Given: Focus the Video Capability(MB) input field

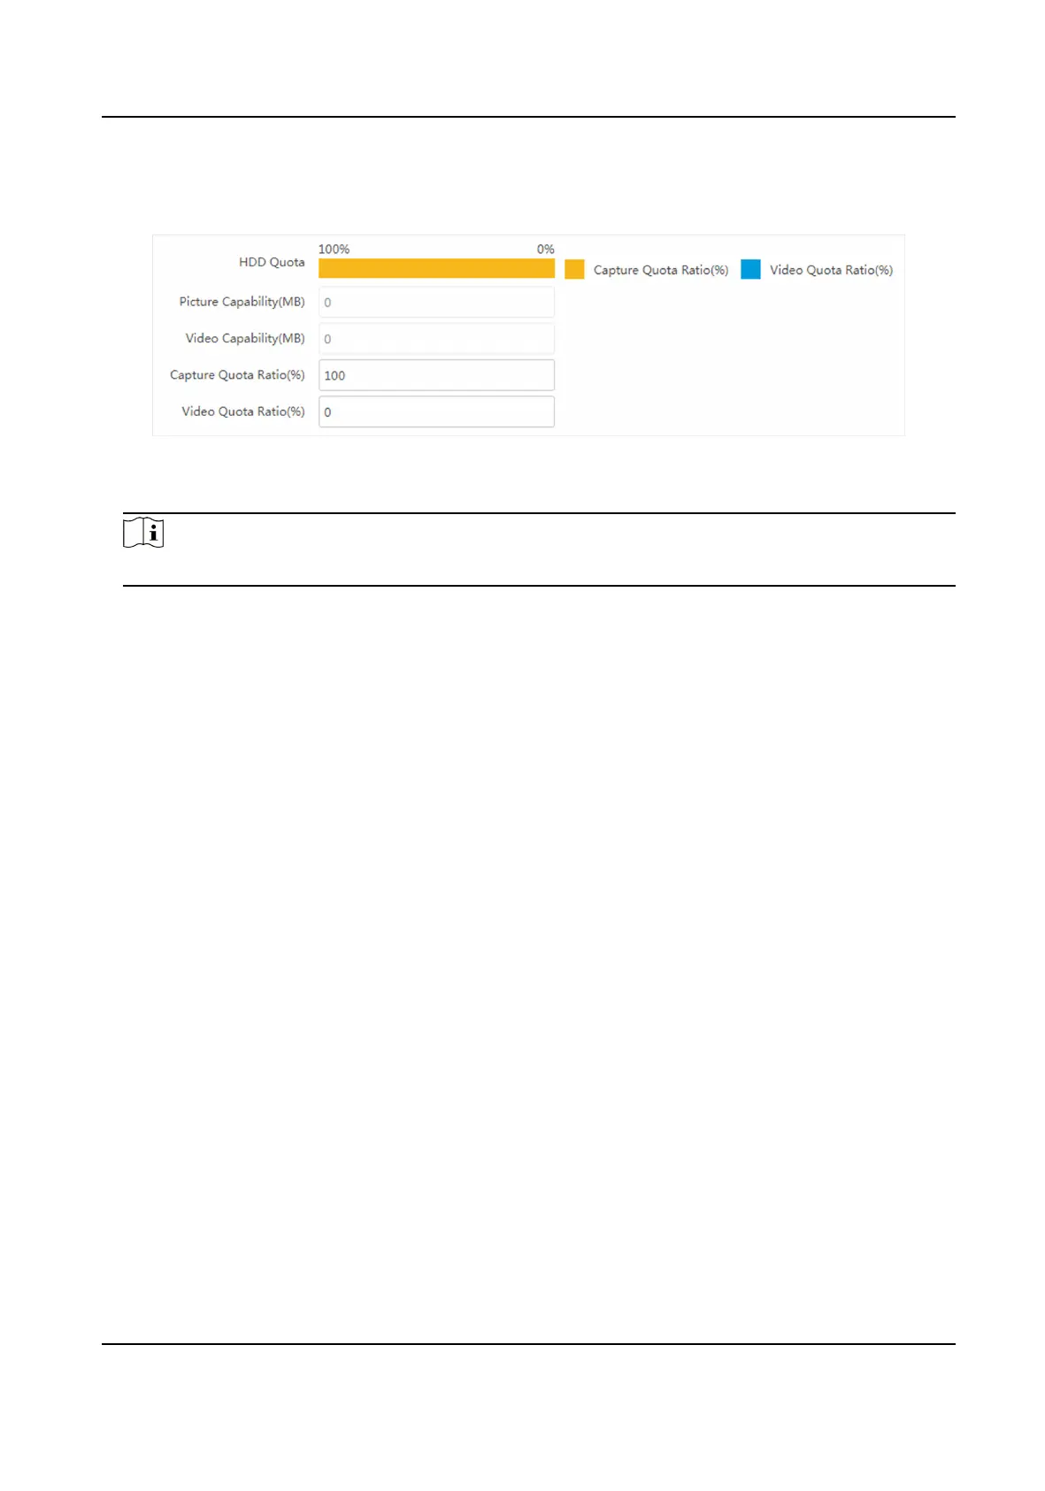Looking at the screenshot, I should click(x=436, y=339).
